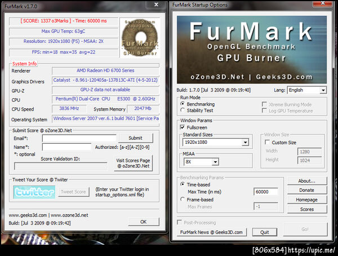Open the Lang English dropdown
Screen dimensions: 338x256
click(x=307, y=90)
